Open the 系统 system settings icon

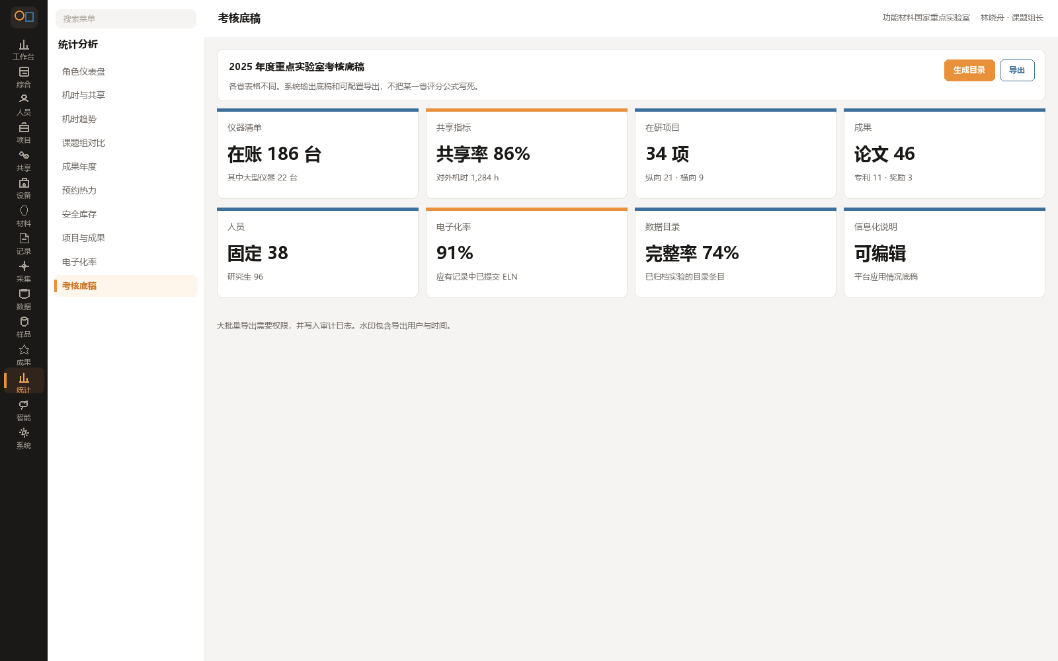click(24, 439)
